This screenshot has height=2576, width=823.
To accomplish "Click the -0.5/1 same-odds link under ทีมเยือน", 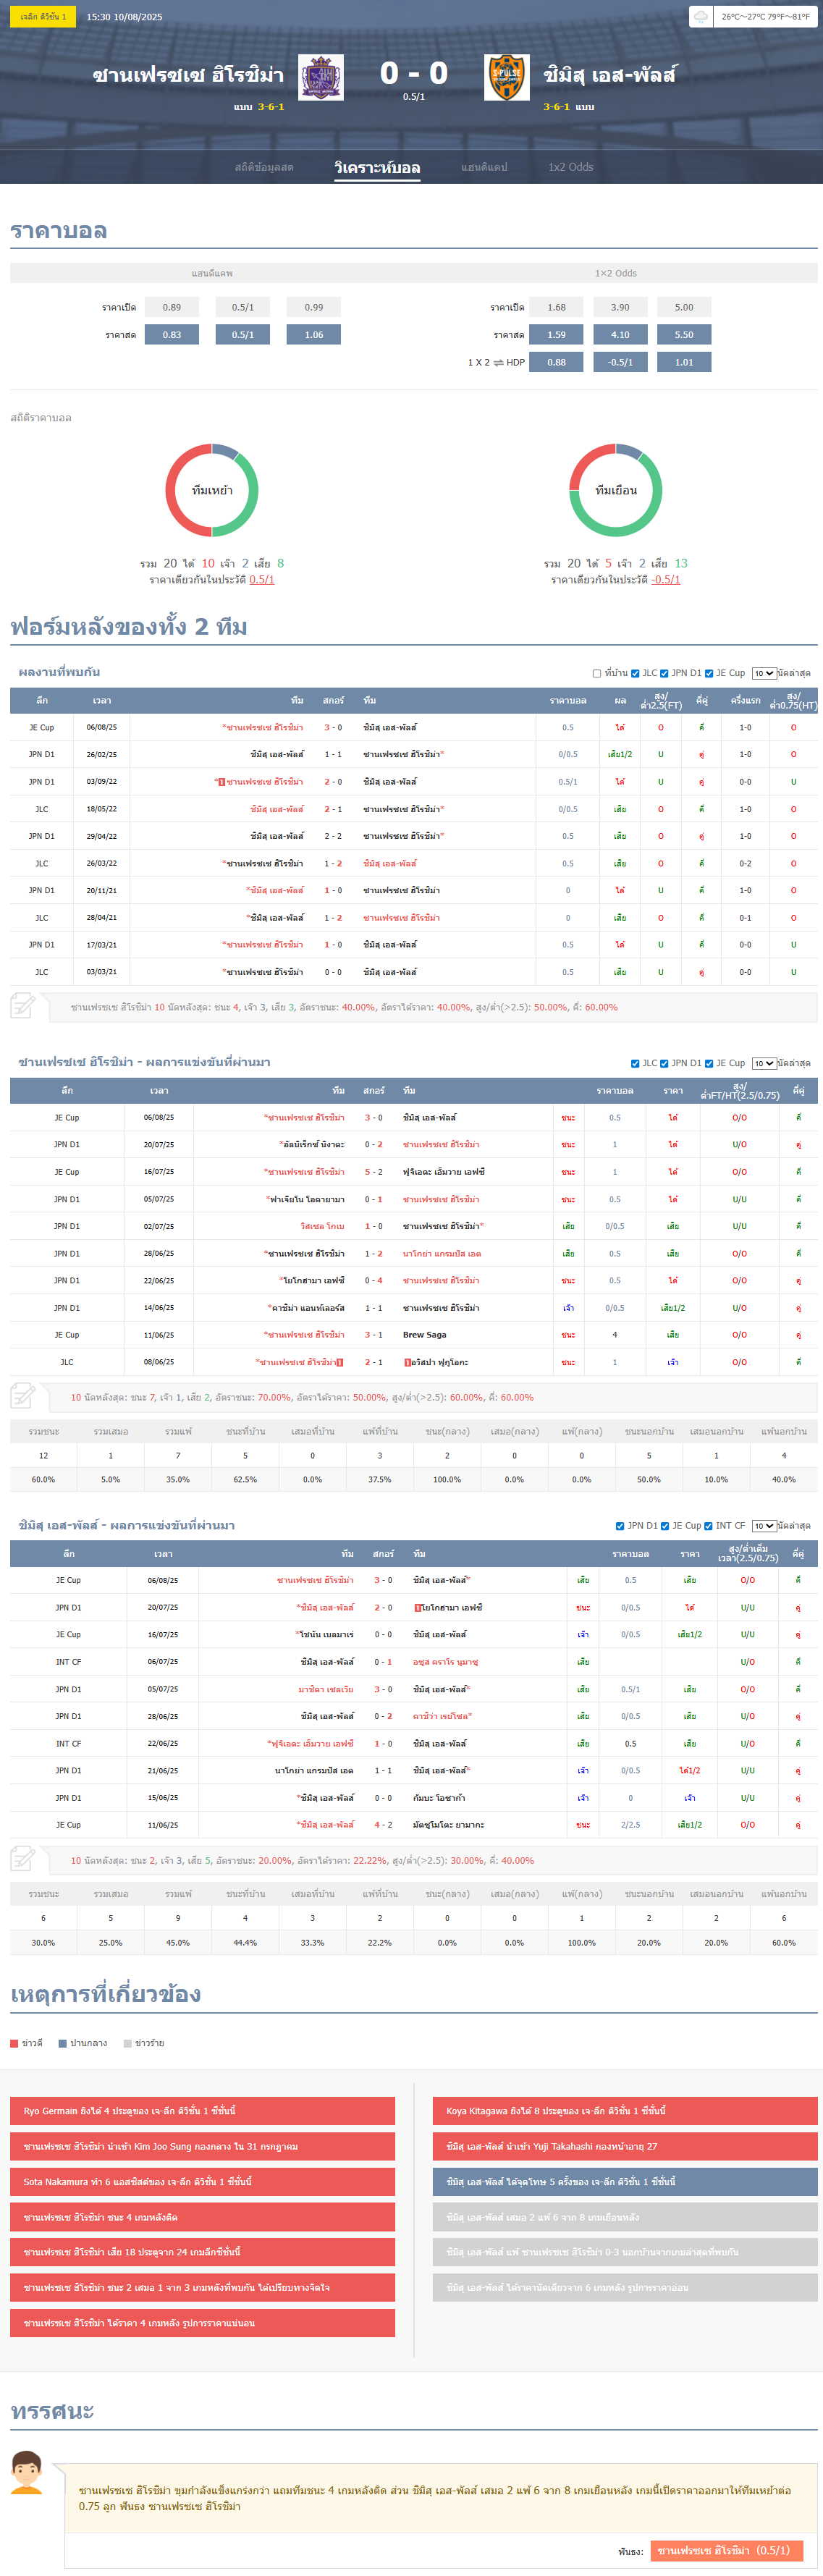I will pyautogui.click(x=666, y=580).
